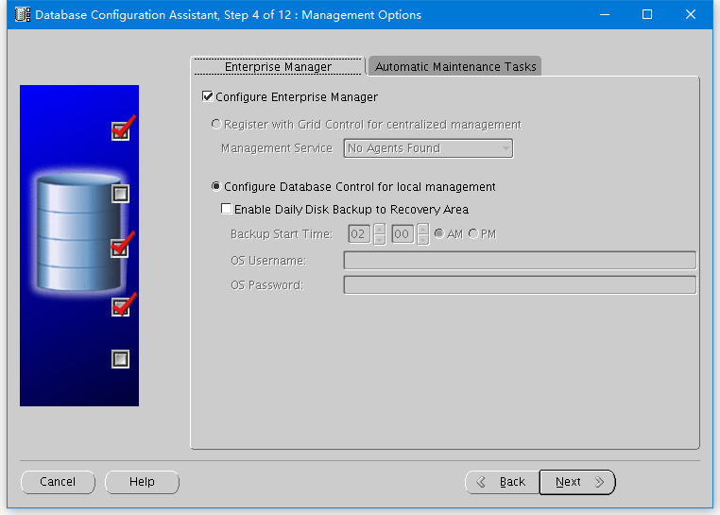Maximize the Database Configuration Assistant window

click(647, 15)
